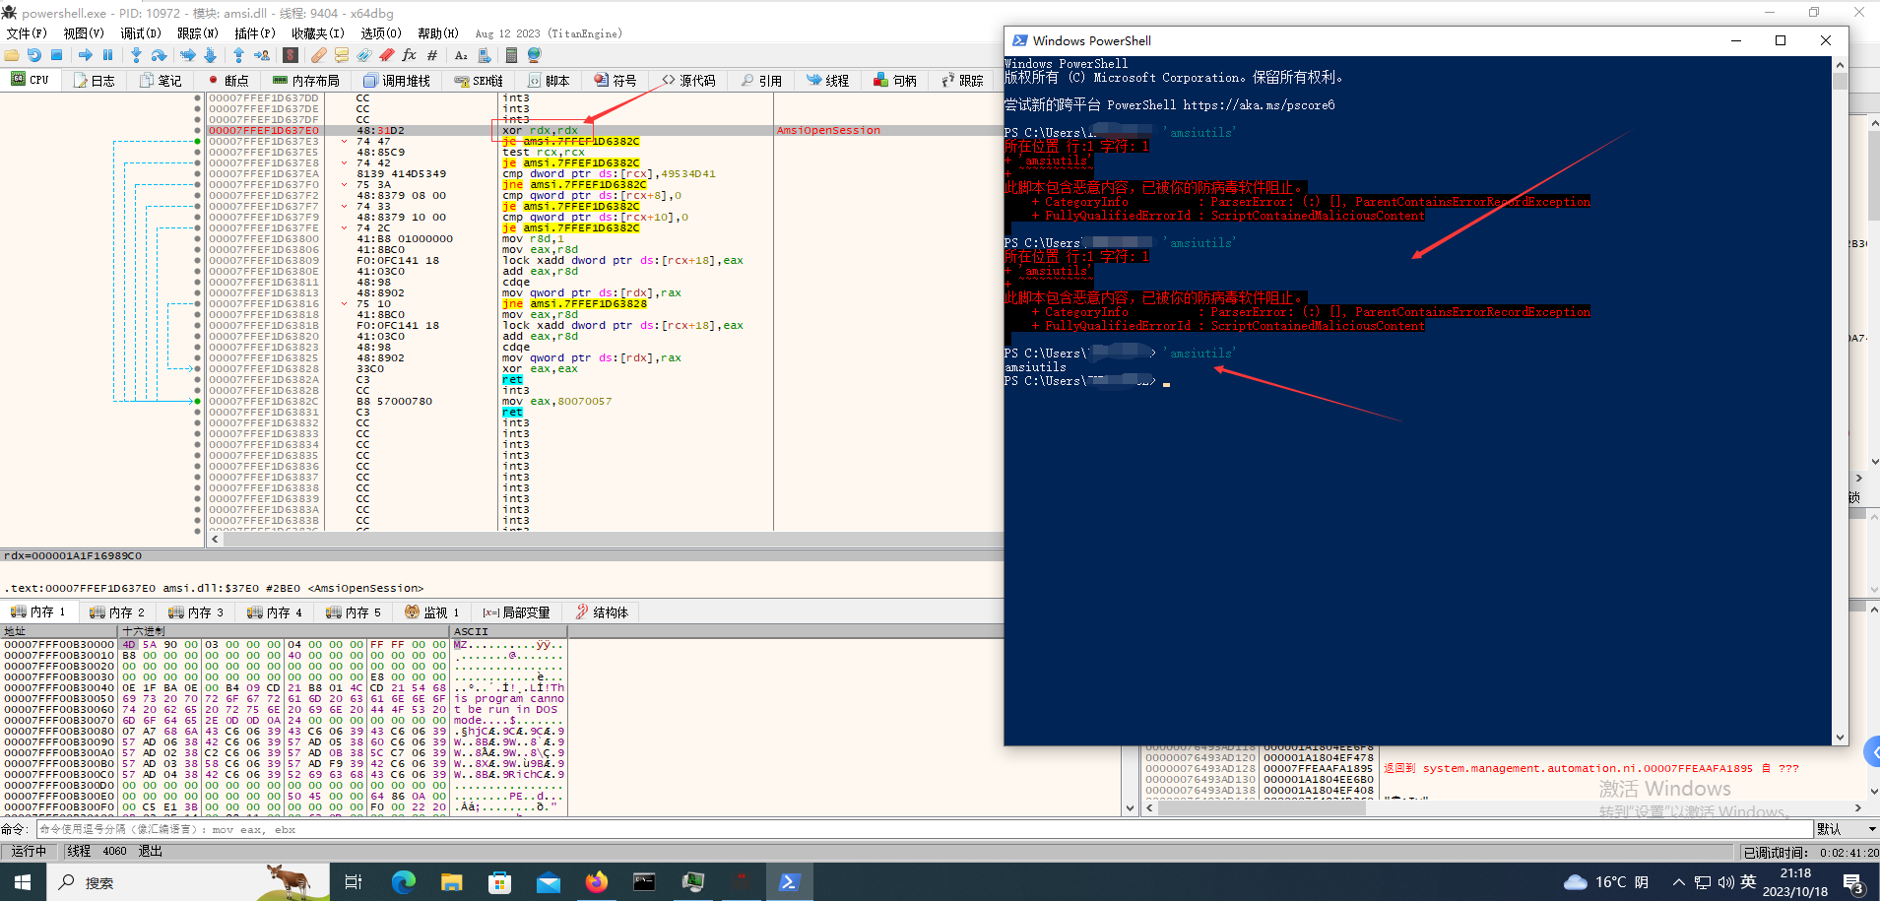Screen dimensions: 1880x901
Task: Click the Step Into toolbar icon
Action: 136,55
